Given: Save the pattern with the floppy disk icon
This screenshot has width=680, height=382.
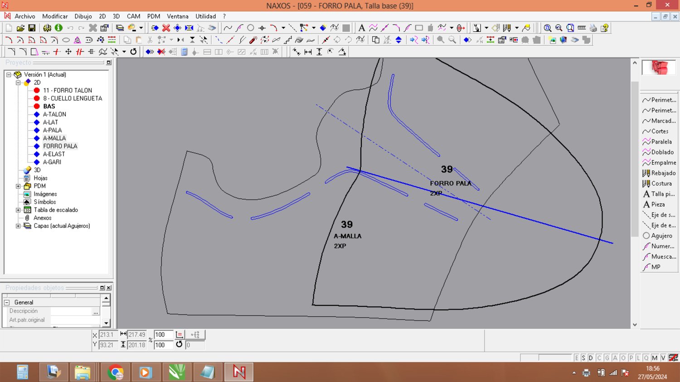Looking at the screenshot, I should (x=32, y=28).
